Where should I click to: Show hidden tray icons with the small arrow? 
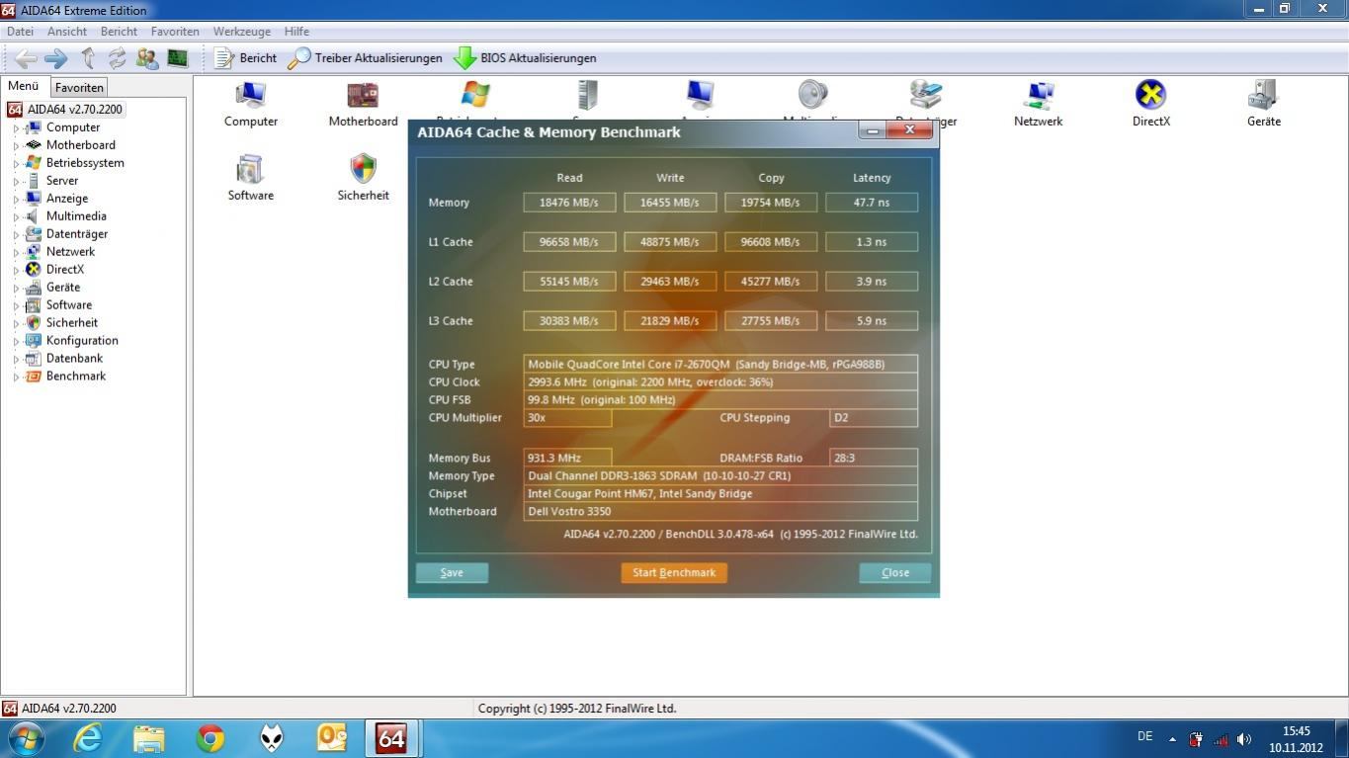click(1172, 738)
